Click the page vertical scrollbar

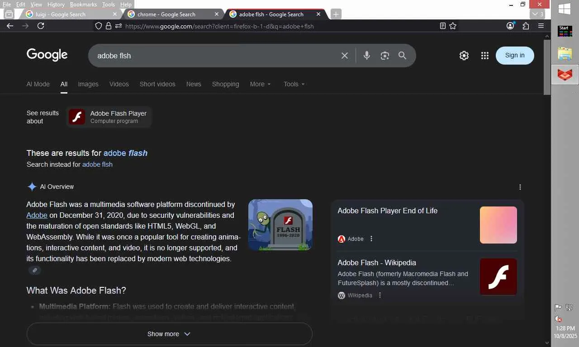(547, 68)
